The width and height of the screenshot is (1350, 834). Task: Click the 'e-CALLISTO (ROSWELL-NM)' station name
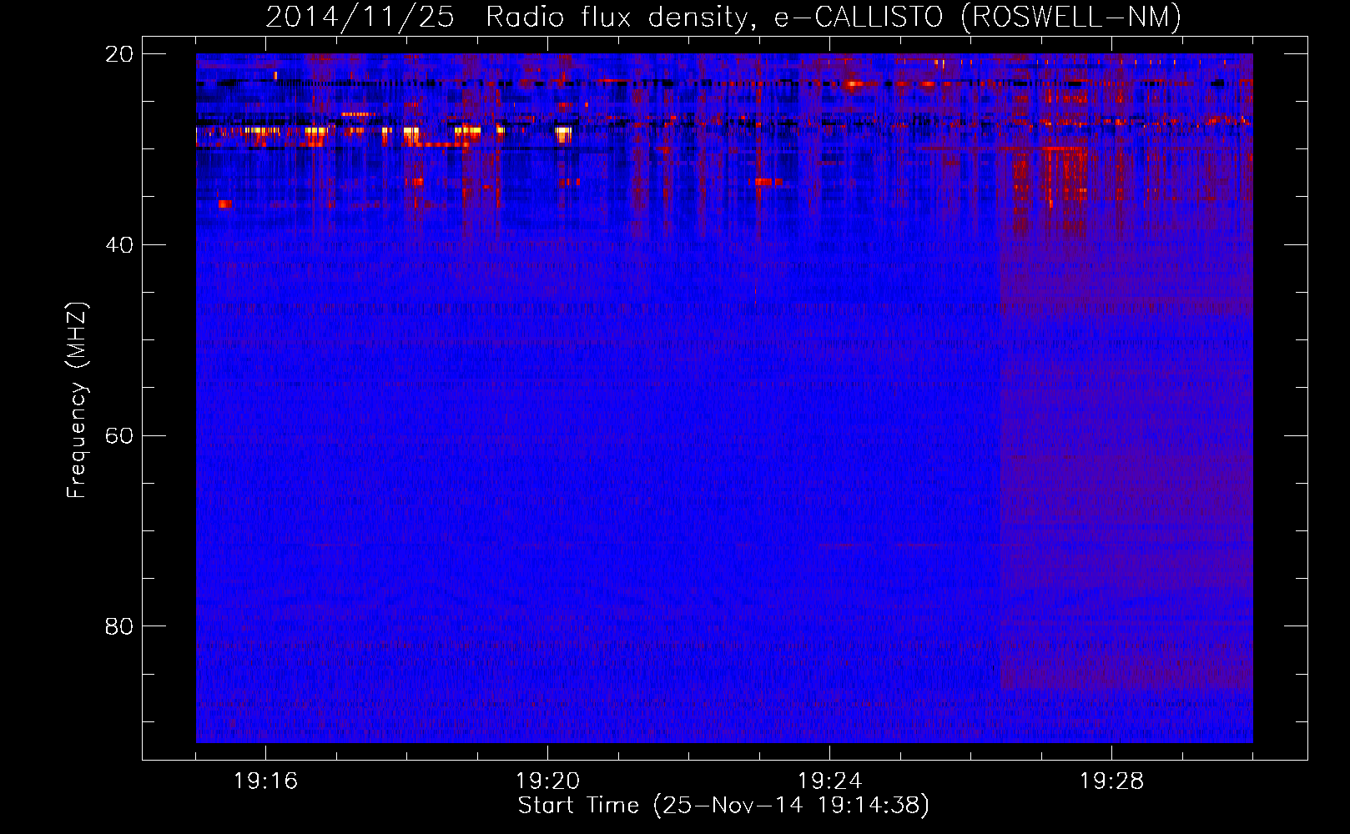coord(977,18)
